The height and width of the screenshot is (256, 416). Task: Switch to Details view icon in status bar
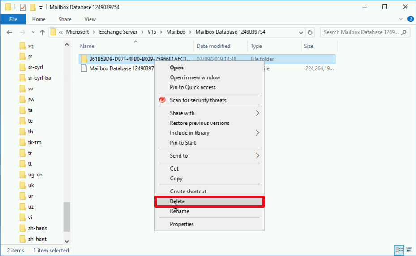tap(399, 250)
